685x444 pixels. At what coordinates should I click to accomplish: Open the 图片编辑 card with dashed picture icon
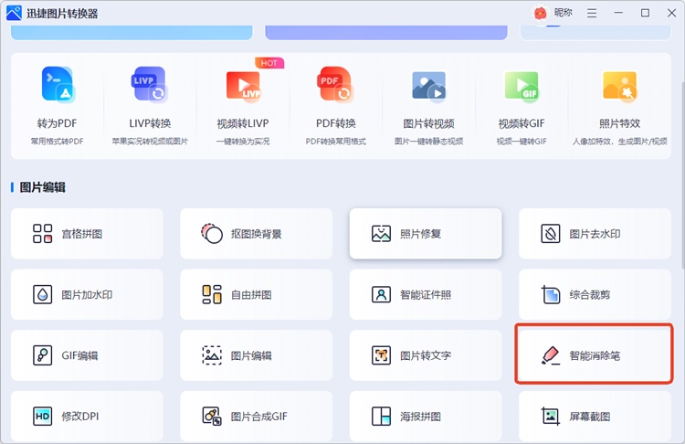coord(256,355)
